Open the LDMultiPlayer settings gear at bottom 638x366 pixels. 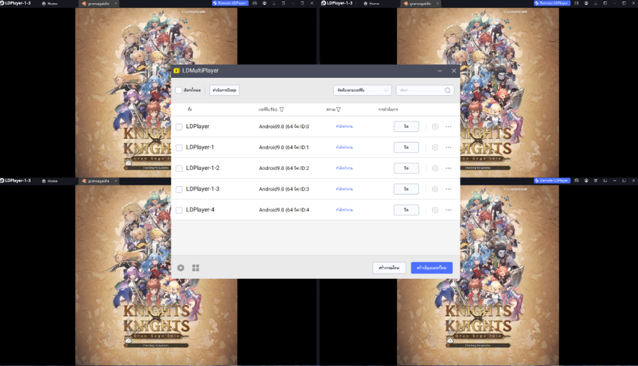pyautogui.click(x=181, y=268)
